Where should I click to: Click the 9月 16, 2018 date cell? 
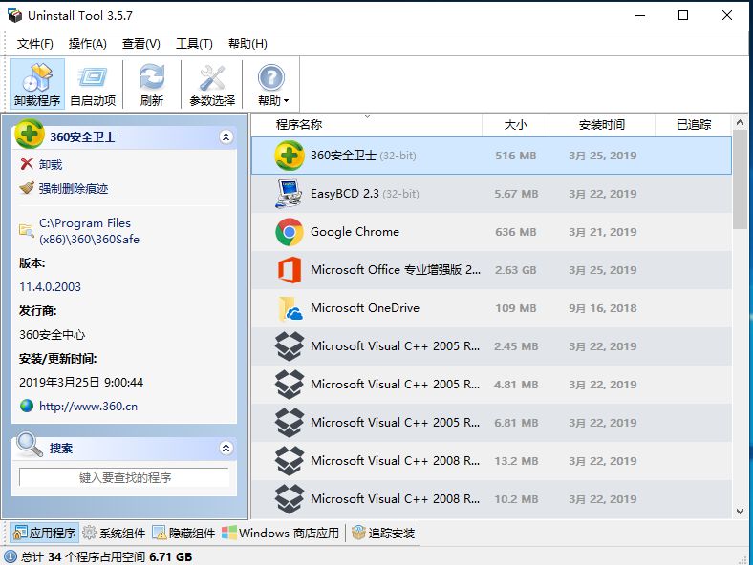[x=603, y=308]
